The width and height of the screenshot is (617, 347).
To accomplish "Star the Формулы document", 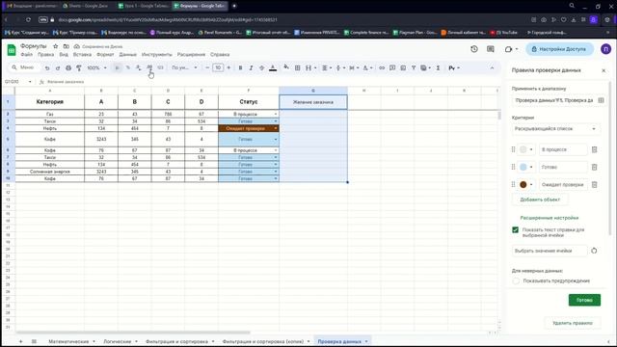I will (x=56, y=46).
